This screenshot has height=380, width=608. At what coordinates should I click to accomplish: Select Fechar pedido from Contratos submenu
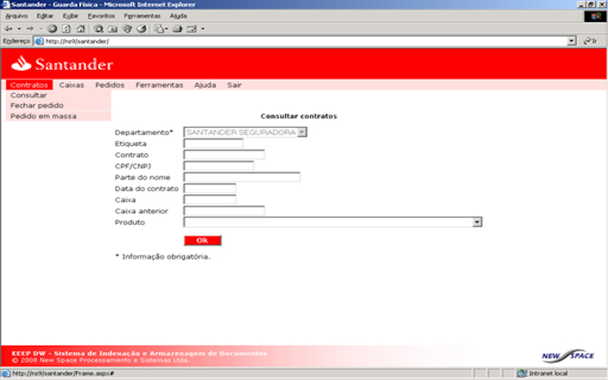37,106
